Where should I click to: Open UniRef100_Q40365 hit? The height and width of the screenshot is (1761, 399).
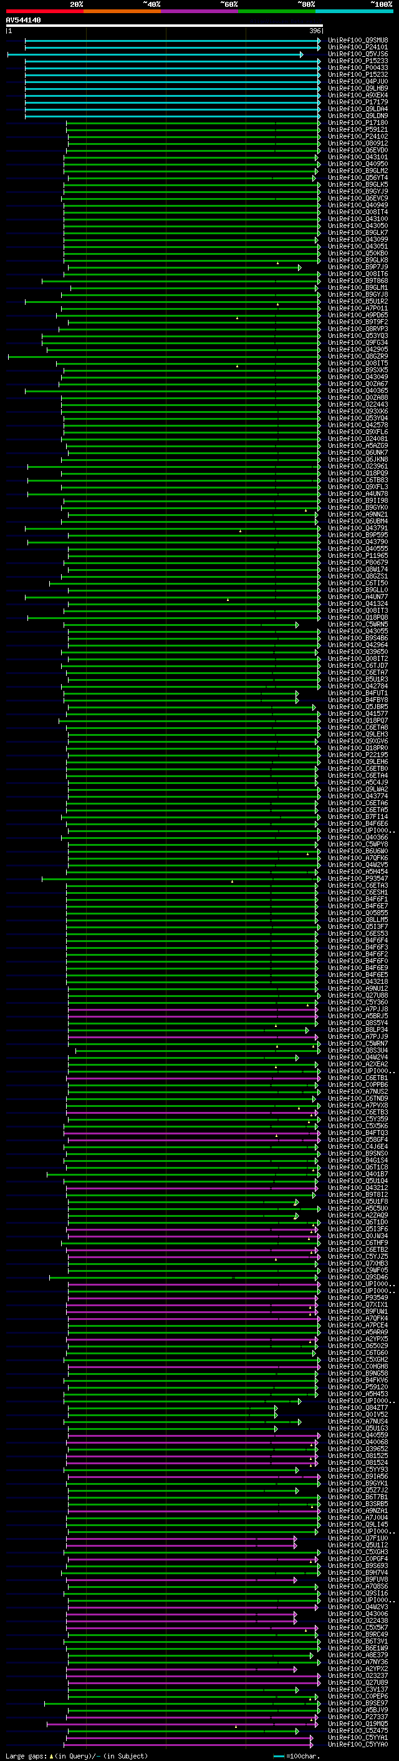pyautogui.click(x=357, y=391)
